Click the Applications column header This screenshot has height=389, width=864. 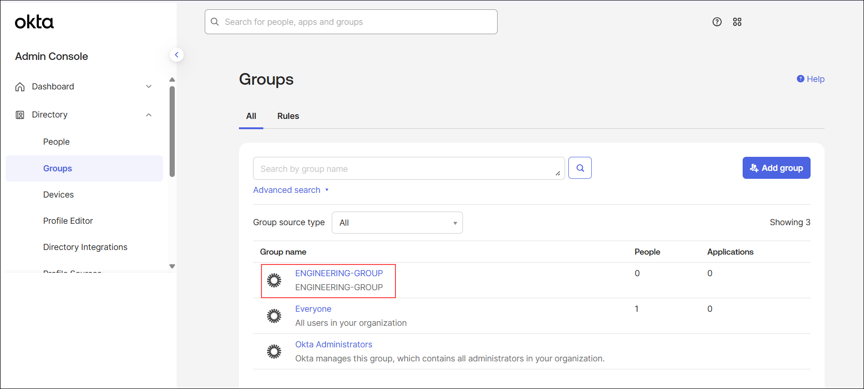tap(730, 252)
